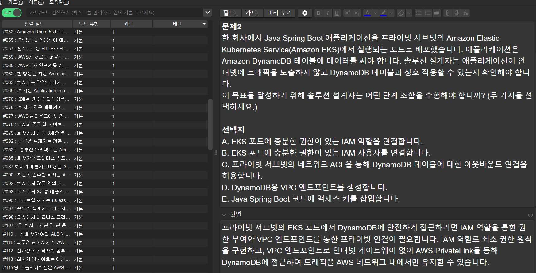Click the card/note search field
This screenshot has height=273, width=536.
tap(114, 13)
